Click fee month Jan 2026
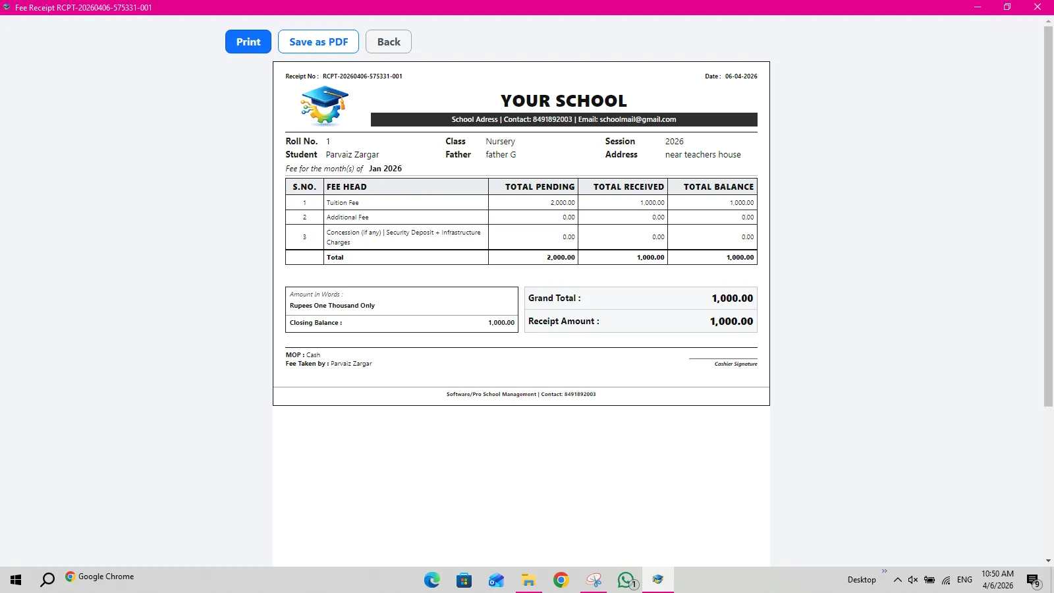 [385, 169]
